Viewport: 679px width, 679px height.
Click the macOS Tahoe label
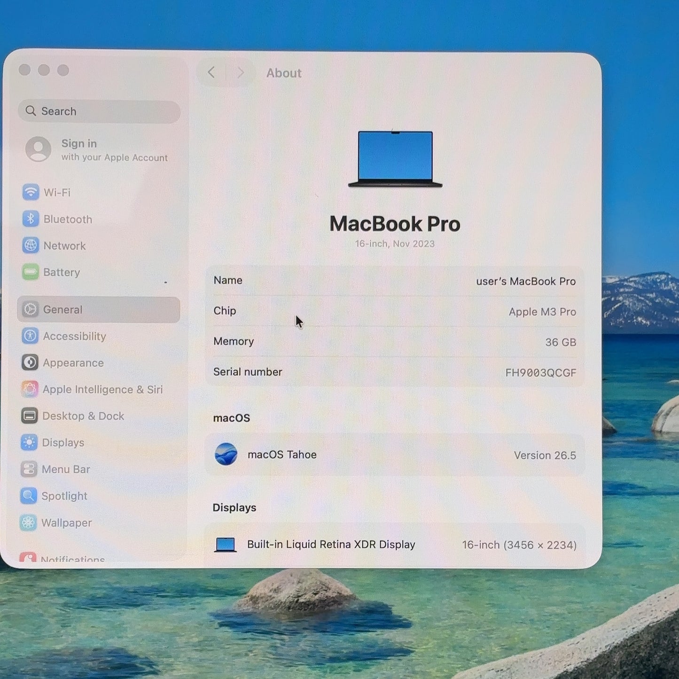(x=282, y=454)
